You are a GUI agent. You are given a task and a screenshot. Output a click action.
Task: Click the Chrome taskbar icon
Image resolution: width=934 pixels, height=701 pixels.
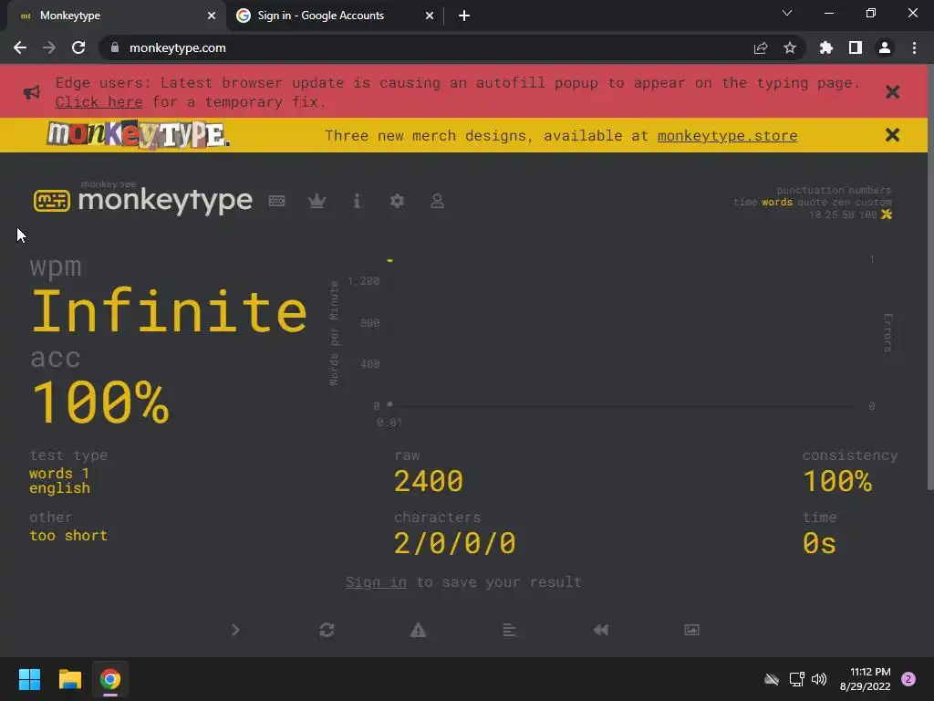[110, 679]
